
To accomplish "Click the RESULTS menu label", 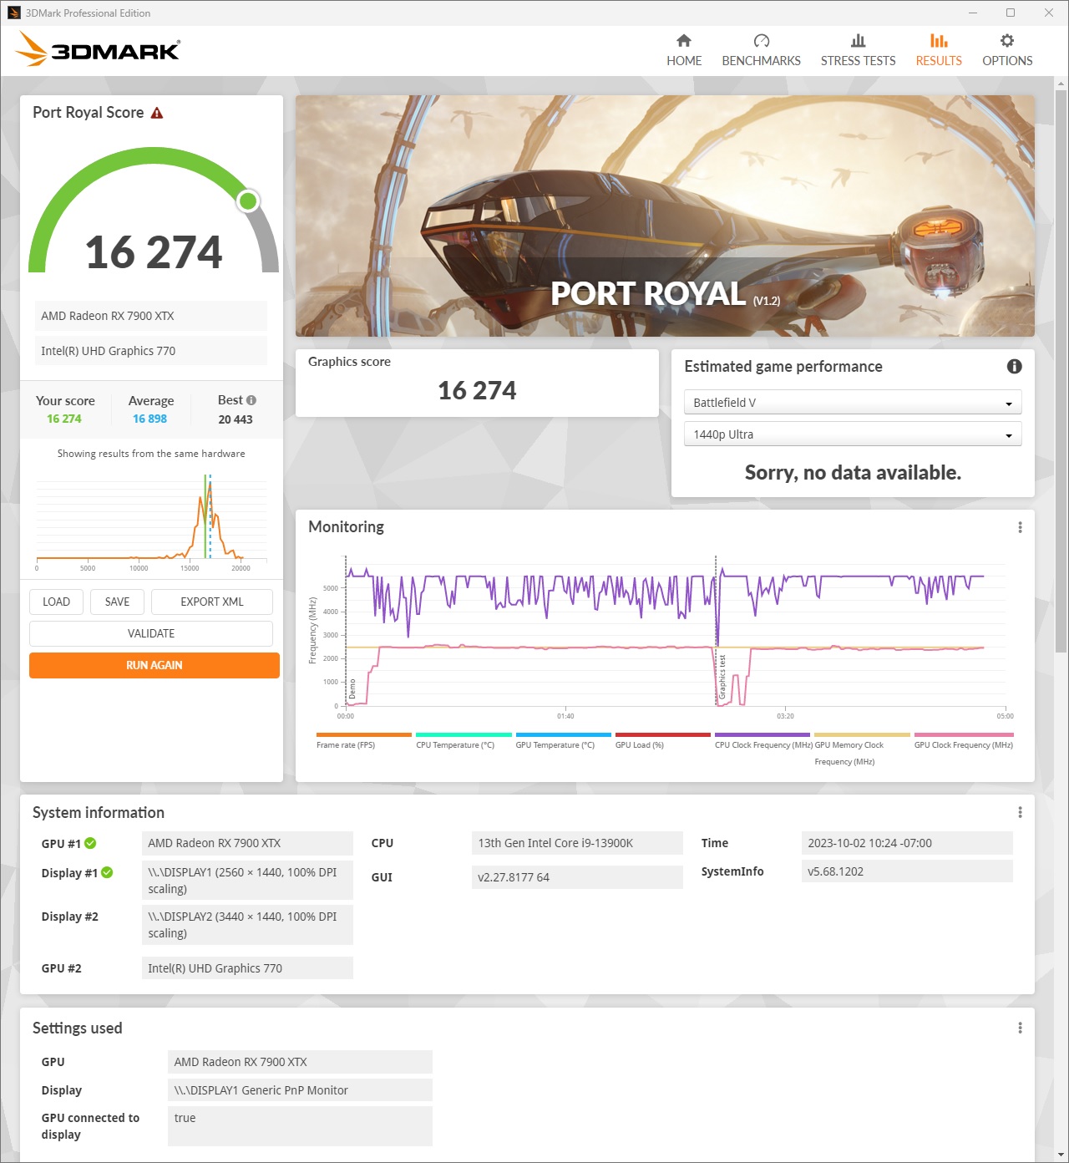I will coord(939,61).
